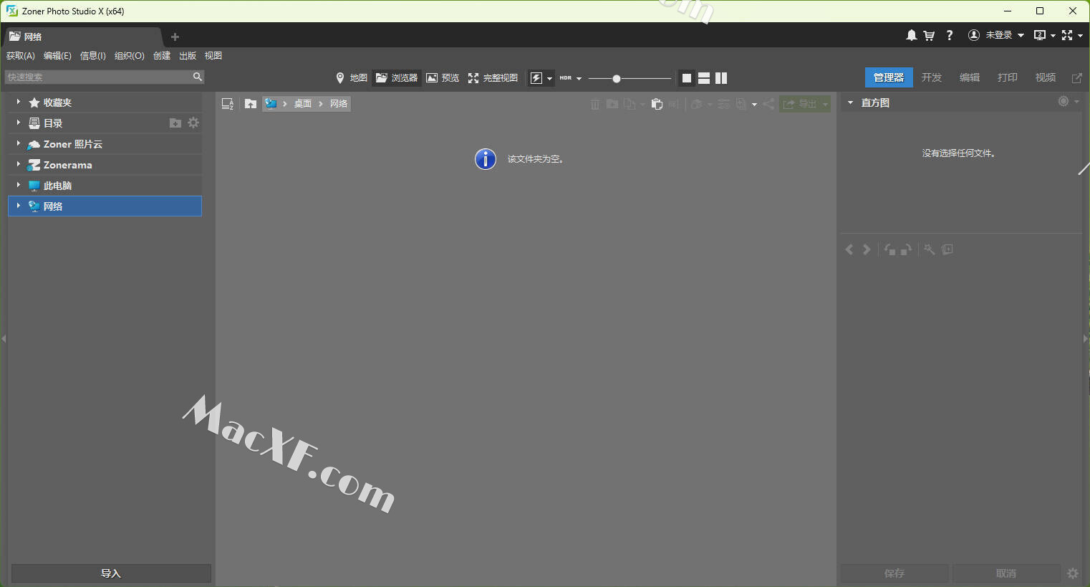Switch to 浏览器 browser view
This screenshot has height=587, width=1090.
point(397,78)
